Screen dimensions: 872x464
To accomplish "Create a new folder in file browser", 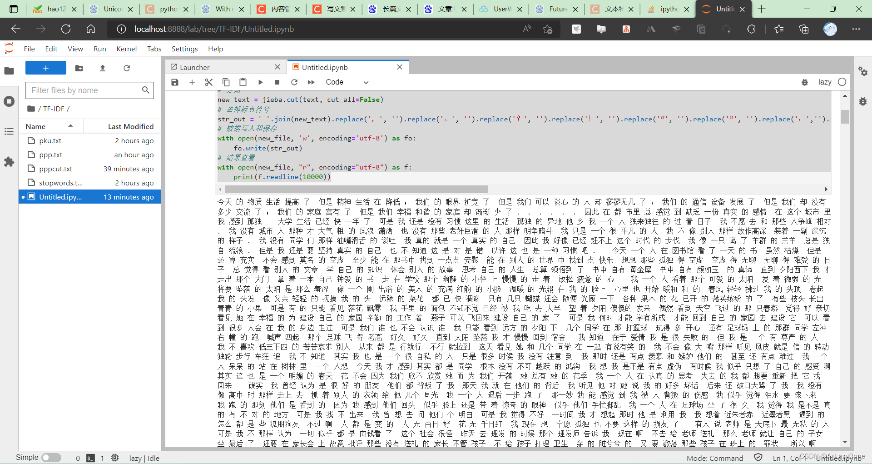I will (x=79, y=68).
